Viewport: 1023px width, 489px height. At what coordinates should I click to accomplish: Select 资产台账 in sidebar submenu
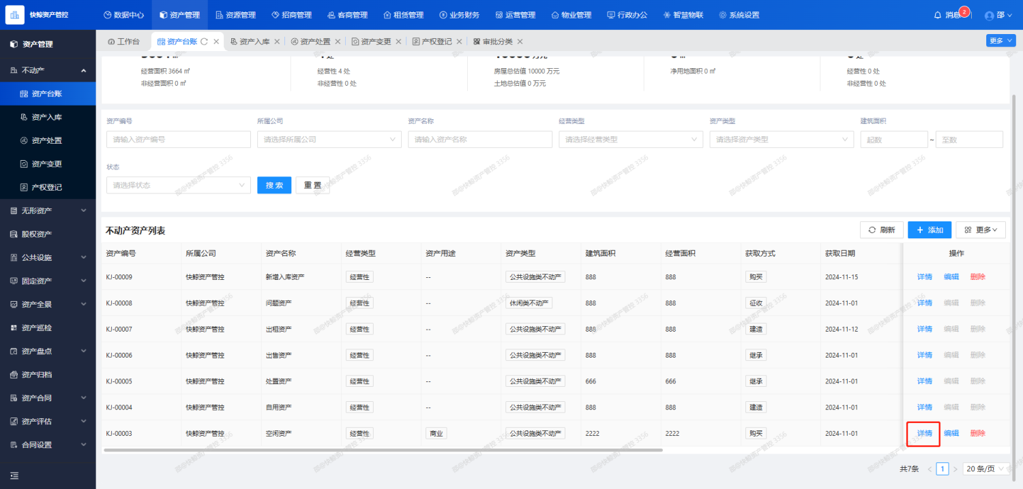coord(48,93)
